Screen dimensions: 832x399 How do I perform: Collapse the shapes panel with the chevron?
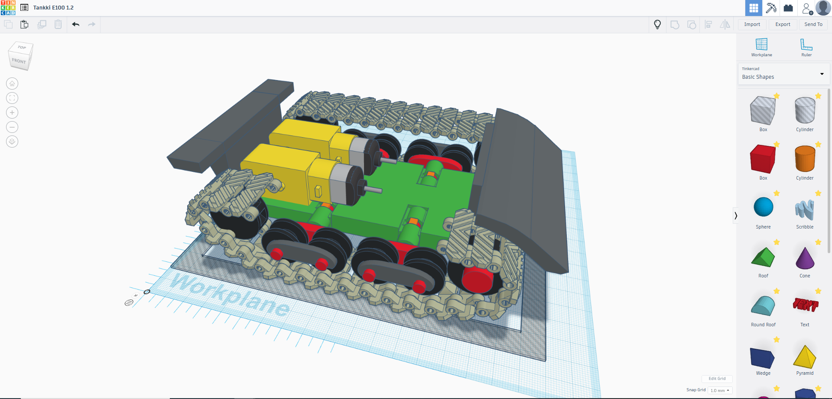coord(735,216)
